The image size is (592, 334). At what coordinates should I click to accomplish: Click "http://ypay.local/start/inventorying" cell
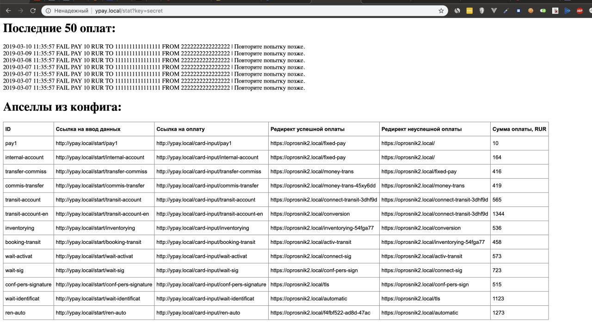tap(104, 228)
